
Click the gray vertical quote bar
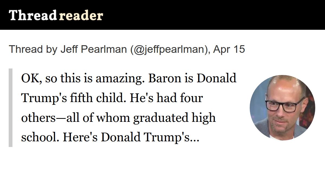click(x=11, y=107)
